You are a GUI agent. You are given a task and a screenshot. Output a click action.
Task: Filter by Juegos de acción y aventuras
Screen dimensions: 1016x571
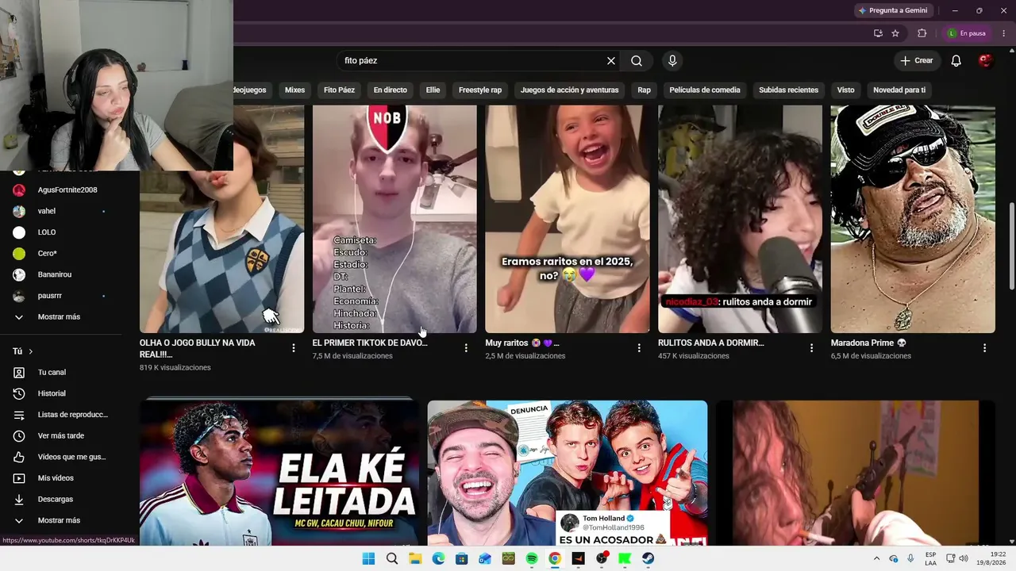[569, 90]
